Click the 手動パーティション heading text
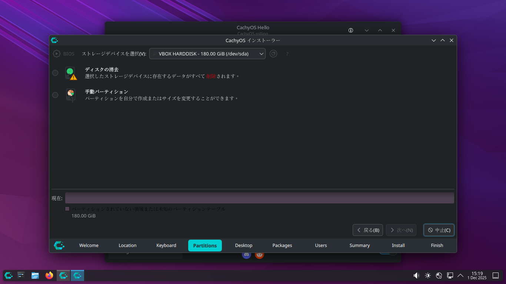Image resolution: width=506 pixels, height=284 pixels. 107,92
